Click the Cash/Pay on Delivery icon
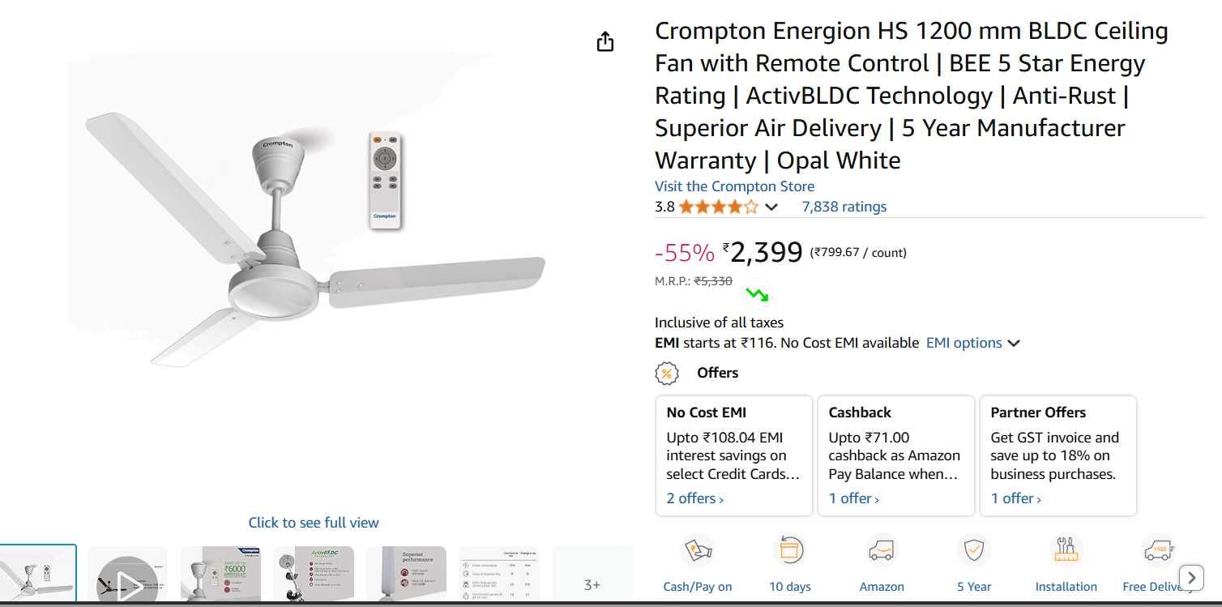The height and width of the screenshot is (607, 1222). [698, 552]
